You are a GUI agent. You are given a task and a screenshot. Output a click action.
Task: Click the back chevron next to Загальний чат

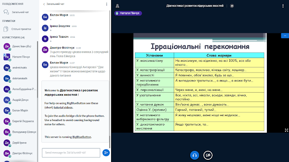(x=44, y=4)
